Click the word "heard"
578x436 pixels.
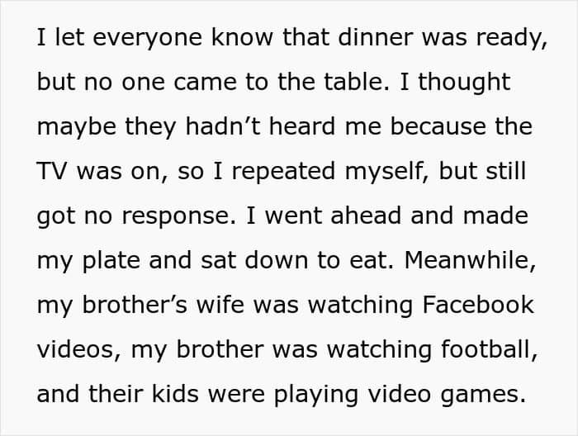click(302, 126)
